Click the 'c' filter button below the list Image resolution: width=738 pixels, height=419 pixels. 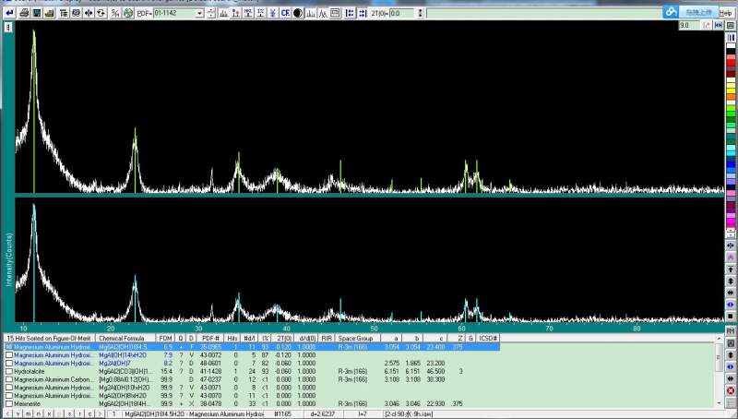tap(89, 413)
